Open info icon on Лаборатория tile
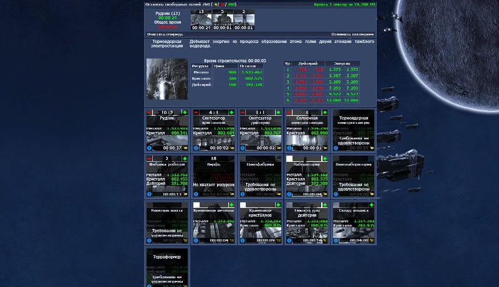This screenshot has height=287, width=499. click(288, 194)
